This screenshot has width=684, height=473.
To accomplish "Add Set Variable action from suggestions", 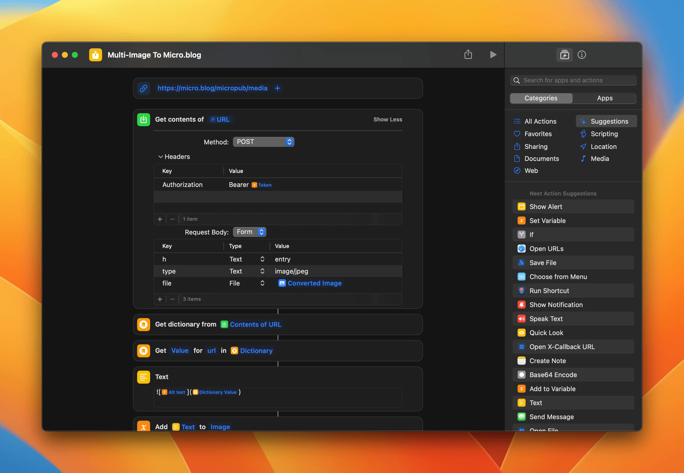I will (x=573, y=221).
